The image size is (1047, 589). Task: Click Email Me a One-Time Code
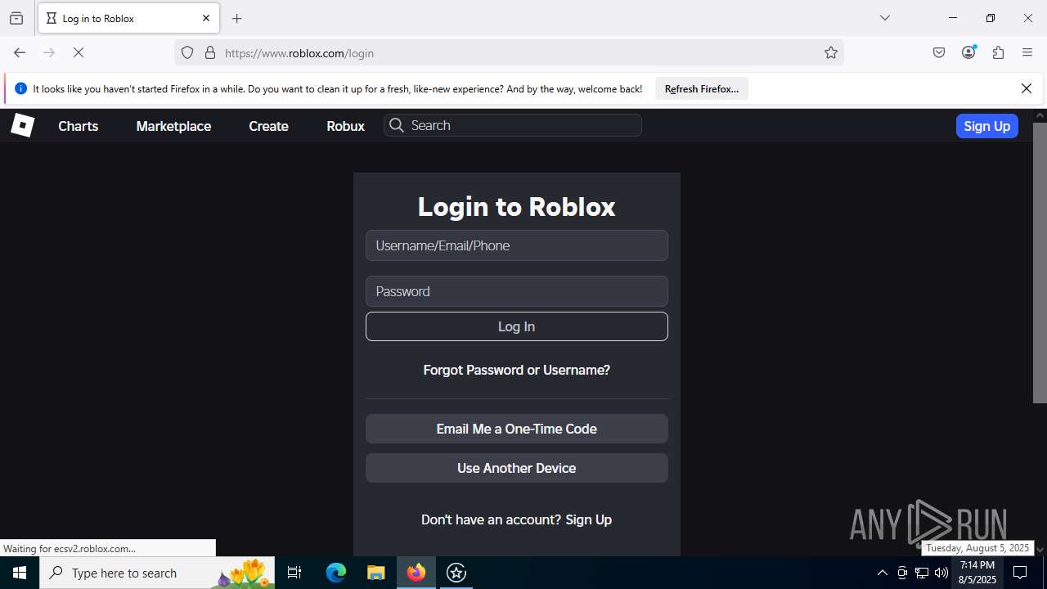pyautogui.click(x=517, y=429)
